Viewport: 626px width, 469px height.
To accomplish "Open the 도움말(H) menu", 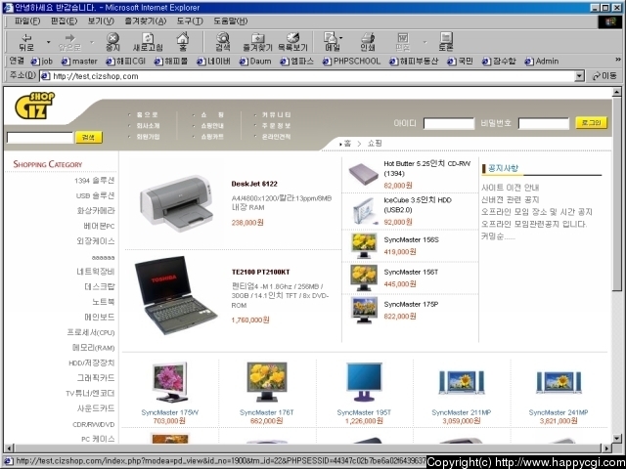I will click(x=231, y=21).
